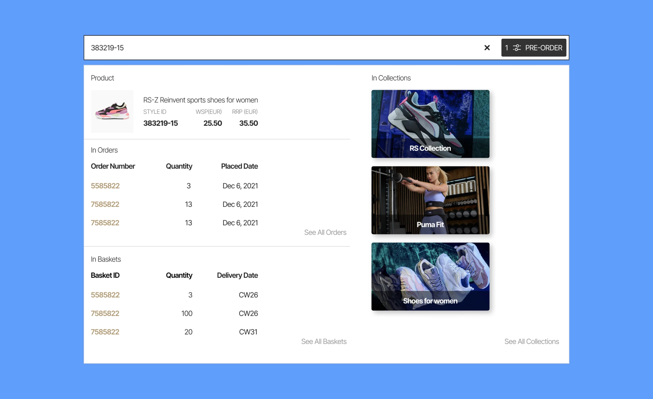Screen dimensions: 653x399
Task: Open basket 5585822 with delivery date CW26
Action: 105,295
